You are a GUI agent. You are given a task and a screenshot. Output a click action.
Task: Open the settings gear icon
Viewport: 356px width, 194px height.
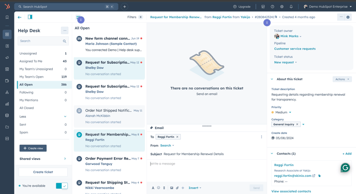(x=282, y=7)
